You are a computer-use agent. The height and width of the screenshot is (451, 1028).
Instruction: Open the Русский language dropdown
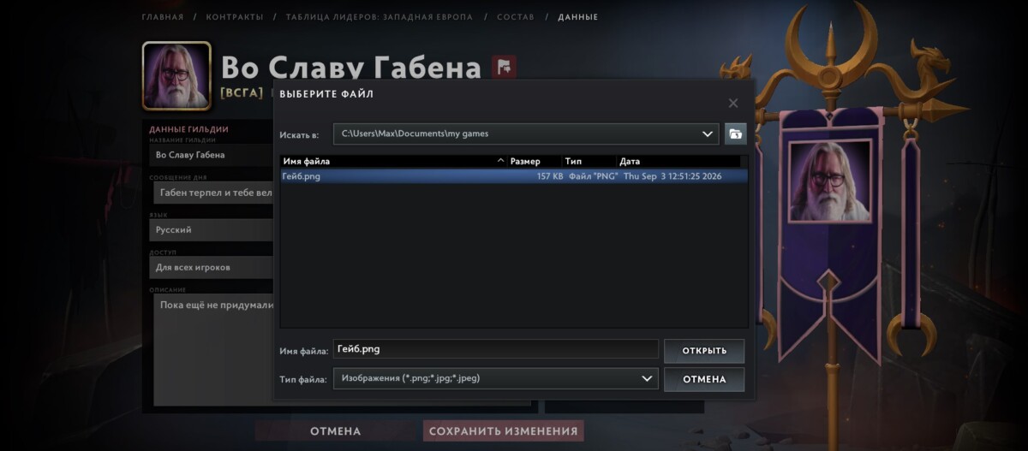(x=211, y=229)
